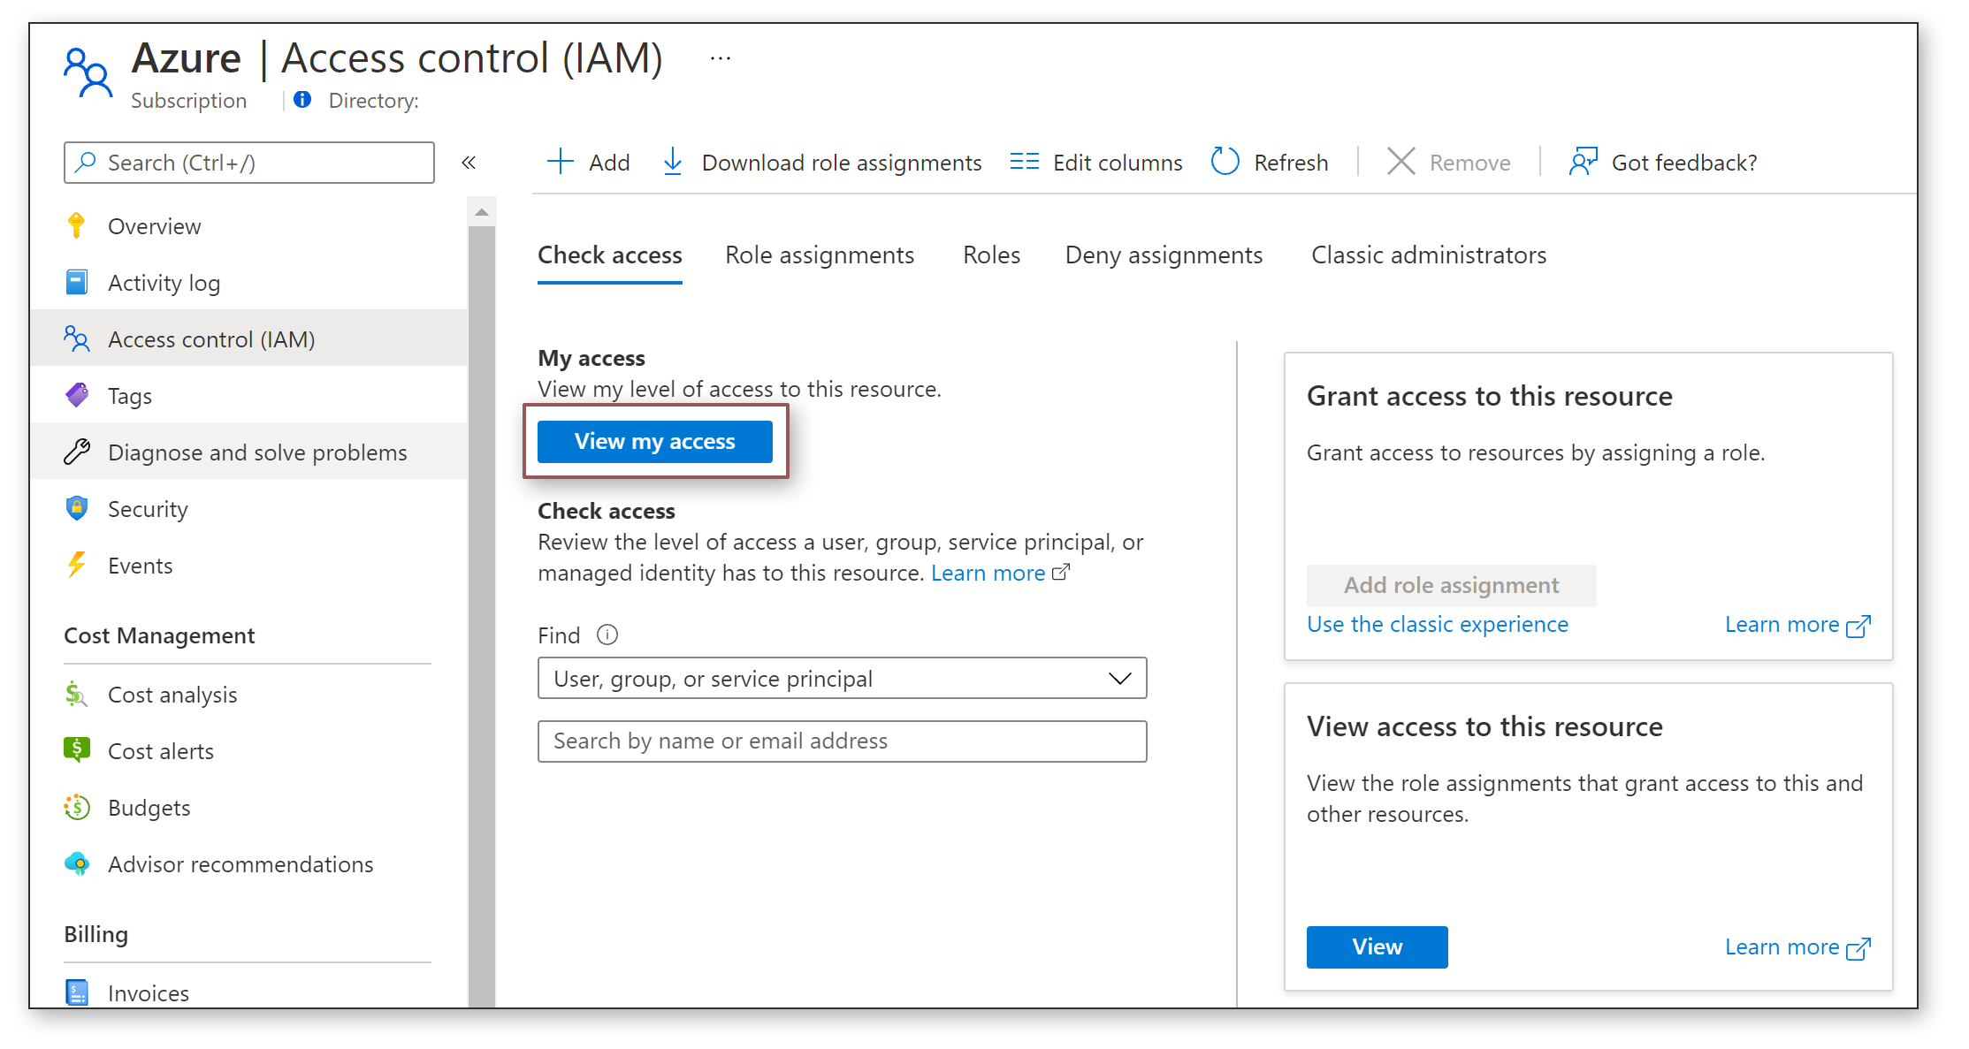Click the View my access button

tap(654, 441)
